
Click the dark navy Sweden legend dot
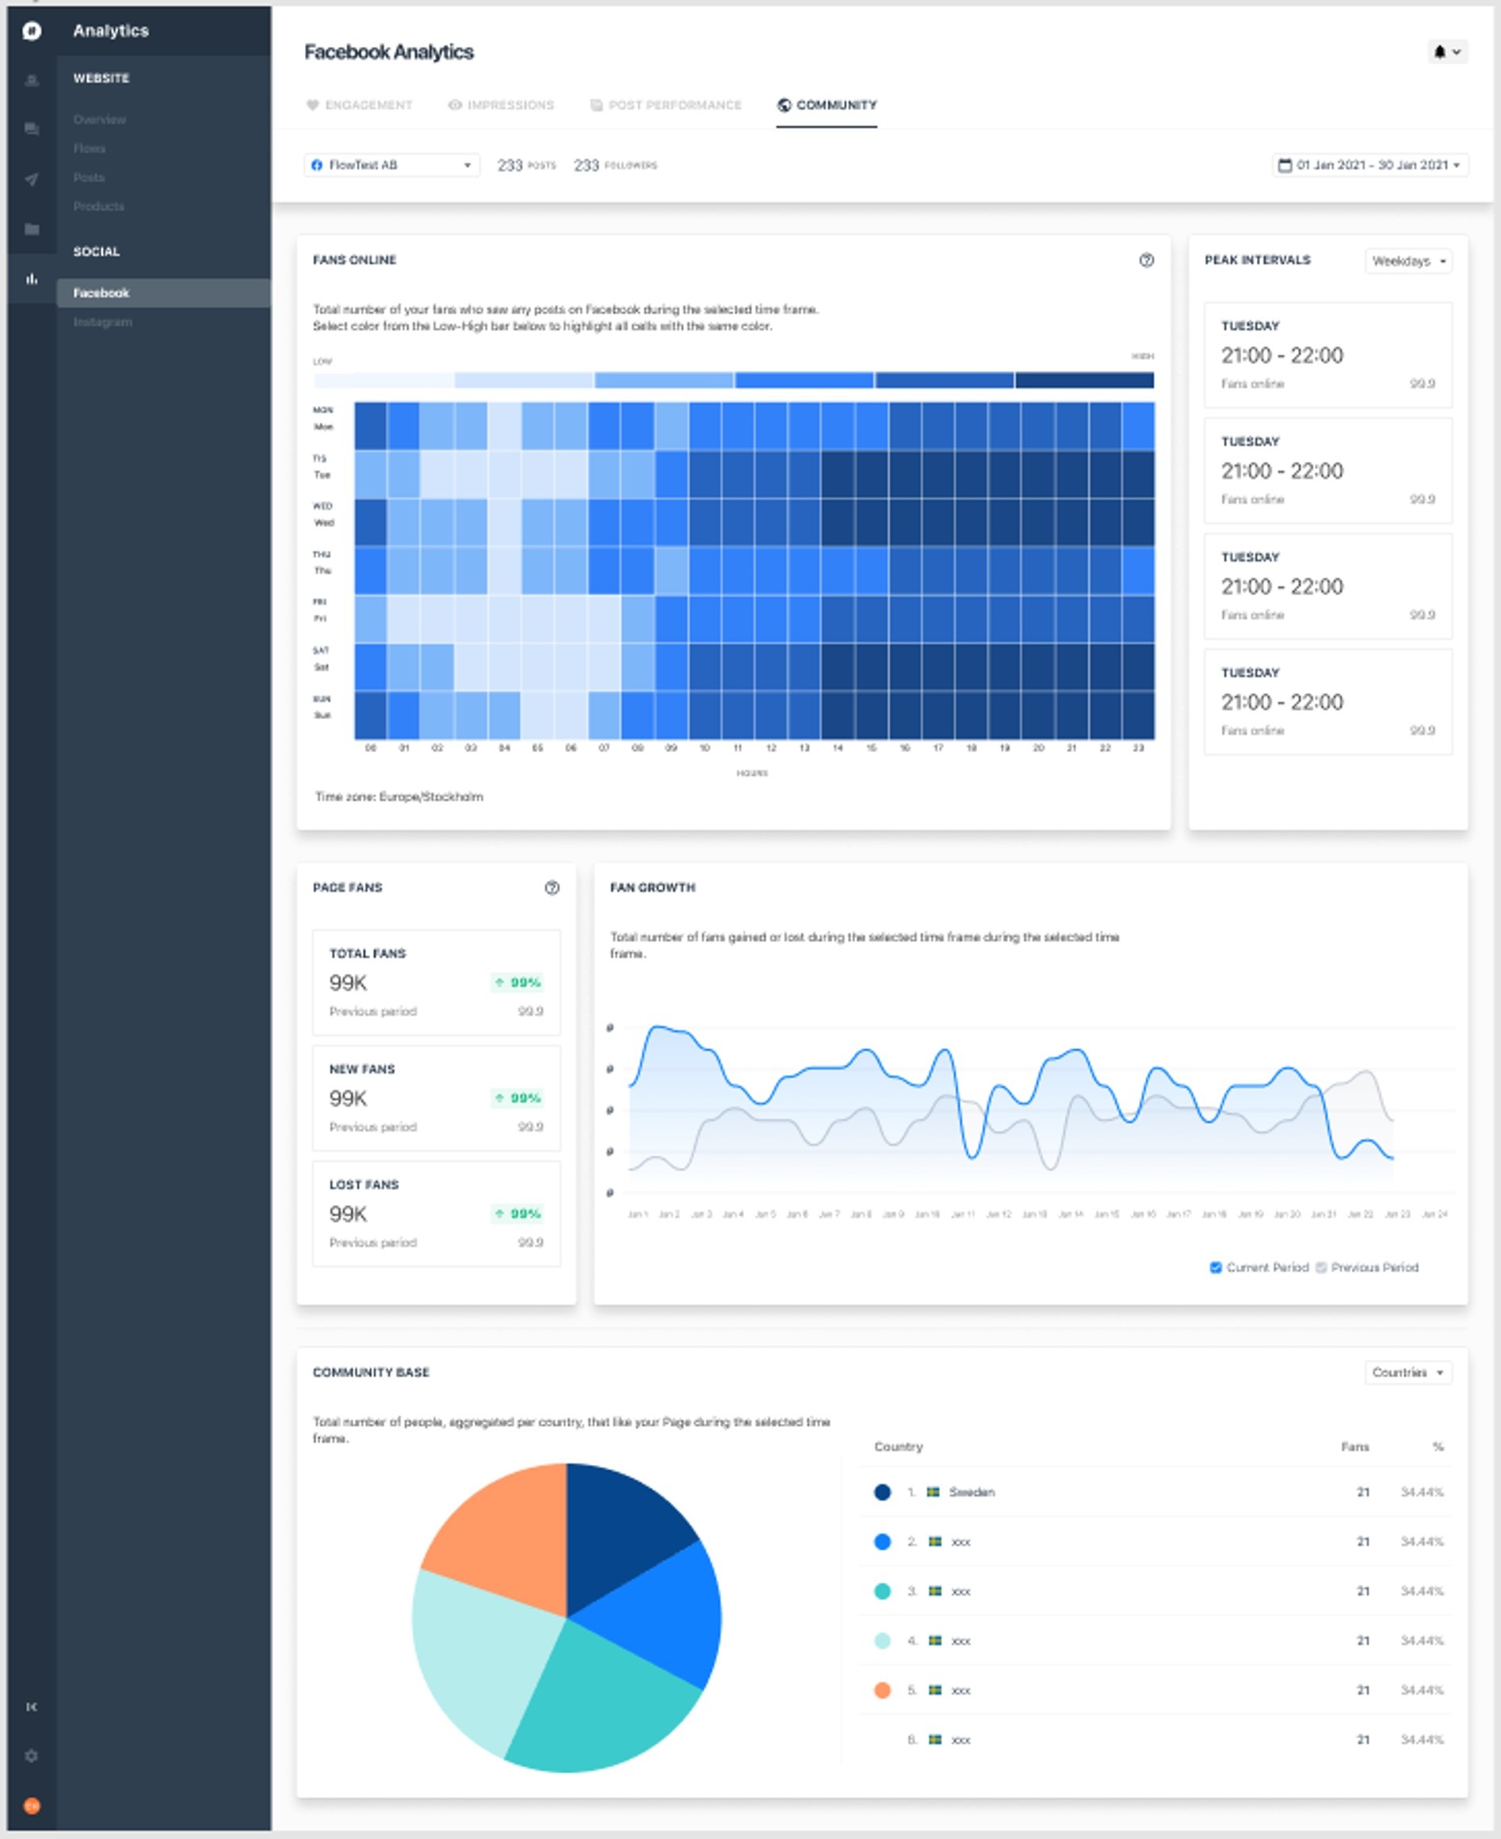coord(882,1492)
